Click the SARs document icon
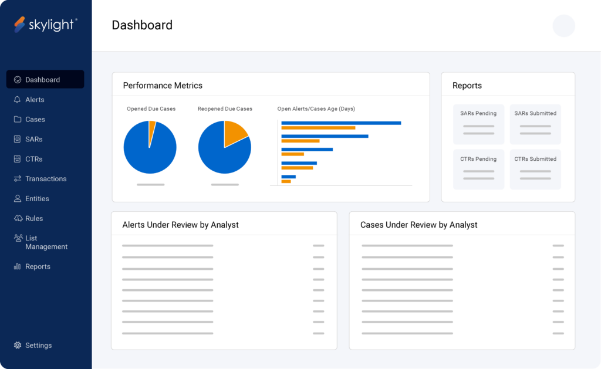 tap(18, 140)
